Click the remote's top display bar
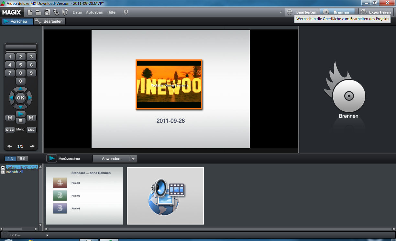Viewport: 396px width, 241px height. 21,47
